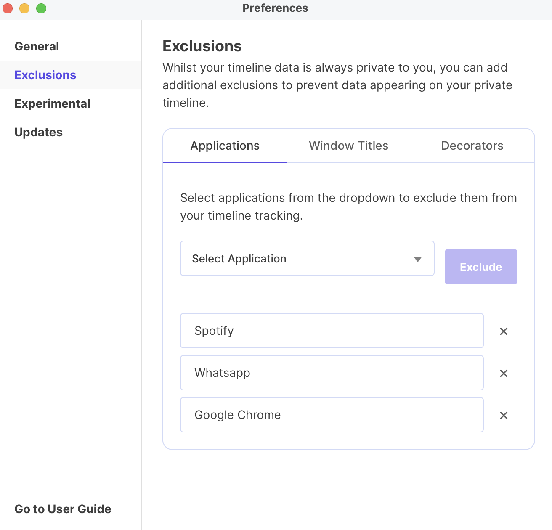Remove Spotify from the exclusion list
Screen dimensions: 552x530
coord(503,331)
